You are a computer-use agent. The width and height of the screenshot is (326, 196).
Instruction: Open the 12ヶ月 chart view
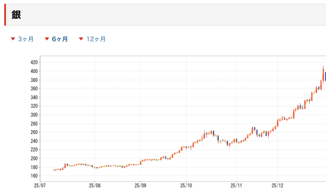point(96,39)
